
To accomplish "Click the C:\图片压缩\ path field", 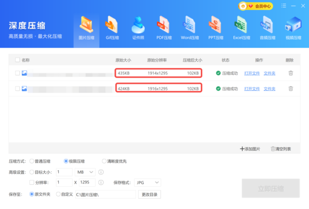I will [x=106, y=195].
